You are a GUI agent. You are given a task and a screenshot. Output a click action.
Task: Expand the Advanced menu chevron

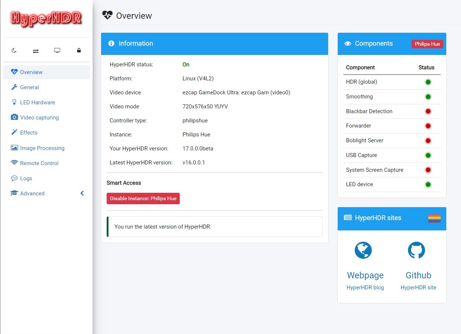82,193
